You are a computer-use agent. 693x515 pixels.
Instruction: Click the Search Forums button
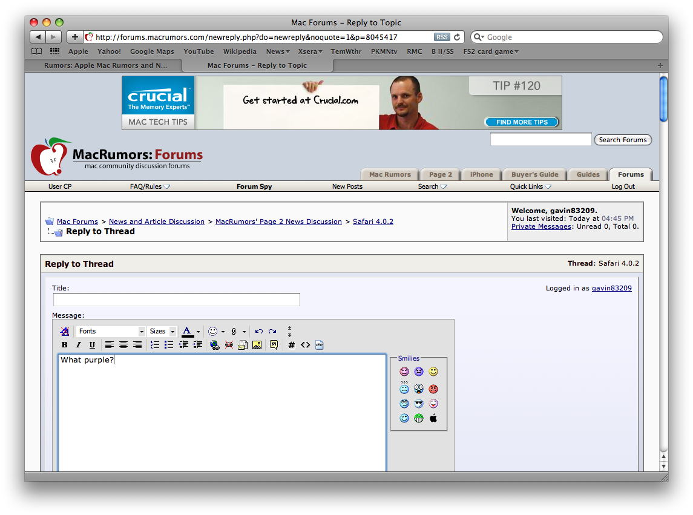tap(623, 140)
